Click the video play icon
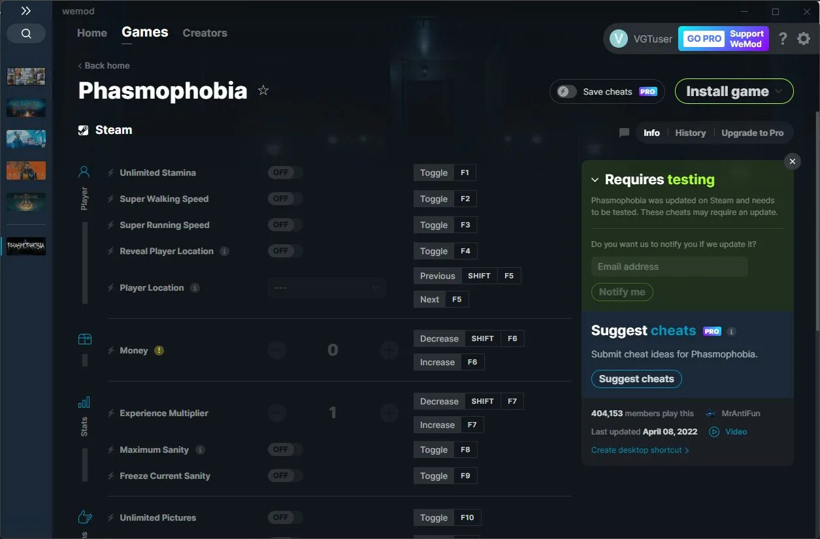Image resolution: width=820 pixels, height=539 pixels. 714,432
